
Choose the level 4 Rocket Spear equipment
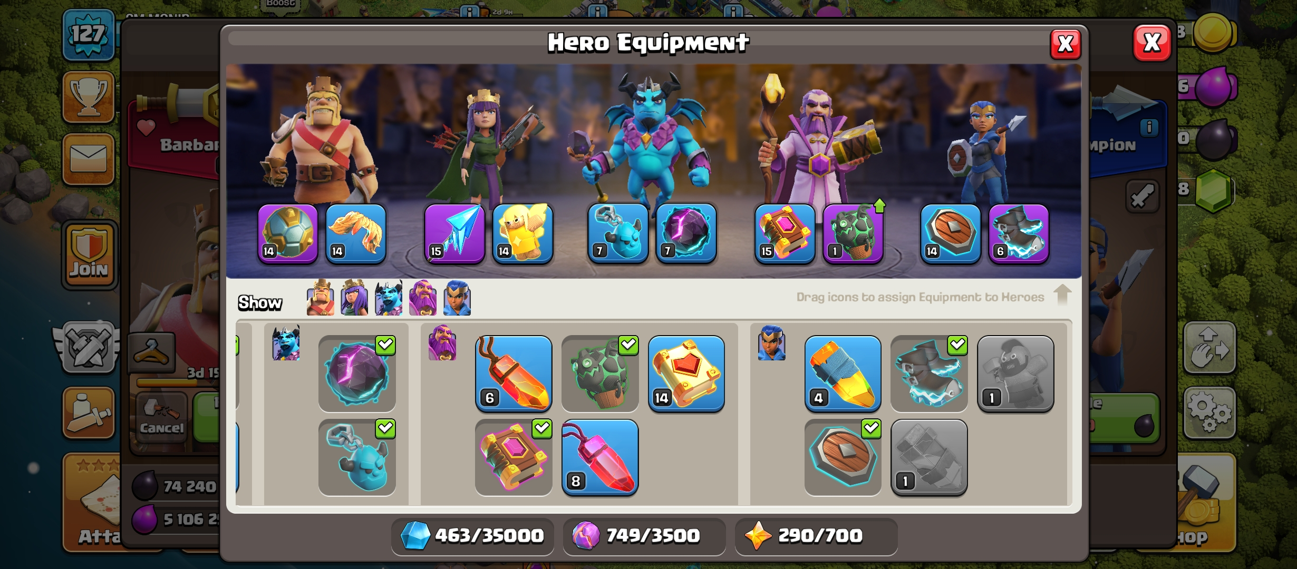(843, 374)
